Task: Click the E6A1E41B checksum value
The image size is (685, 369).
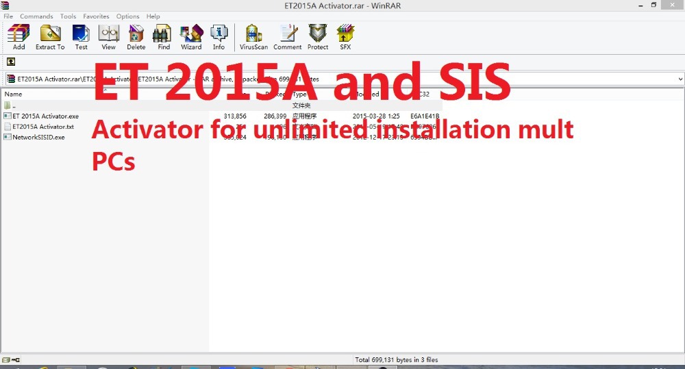Action: (x=425, y=116)
